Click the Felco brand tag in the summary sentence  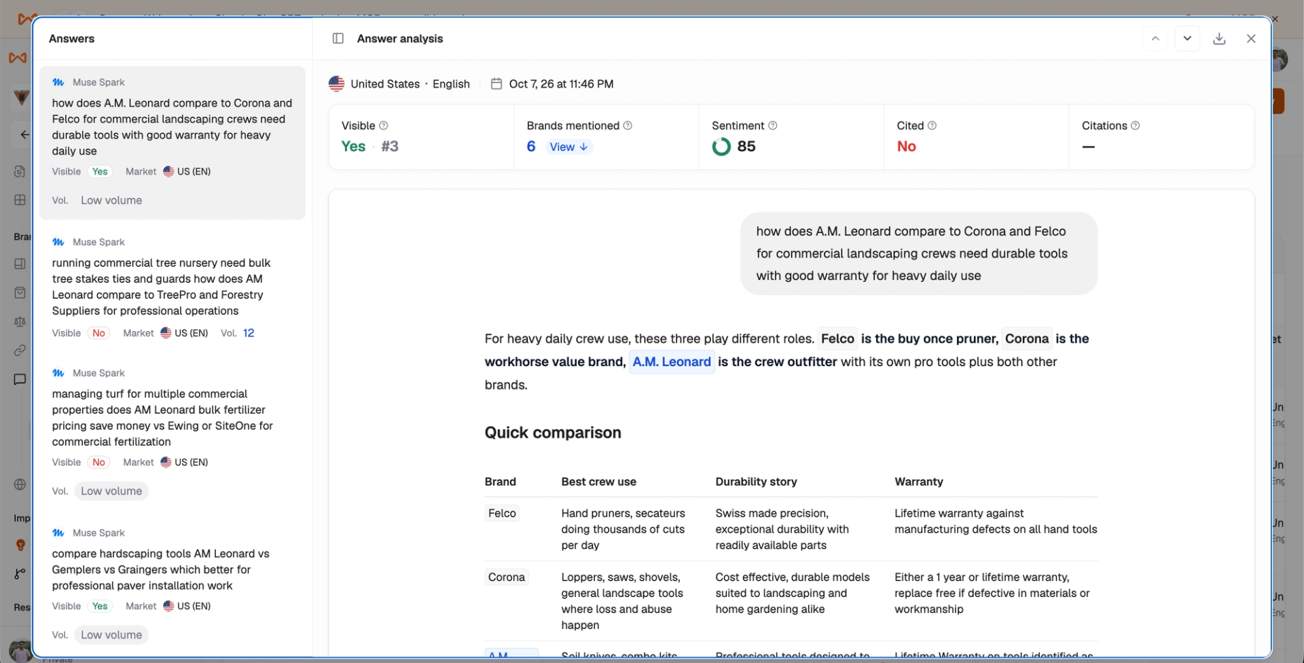(837, 339)
